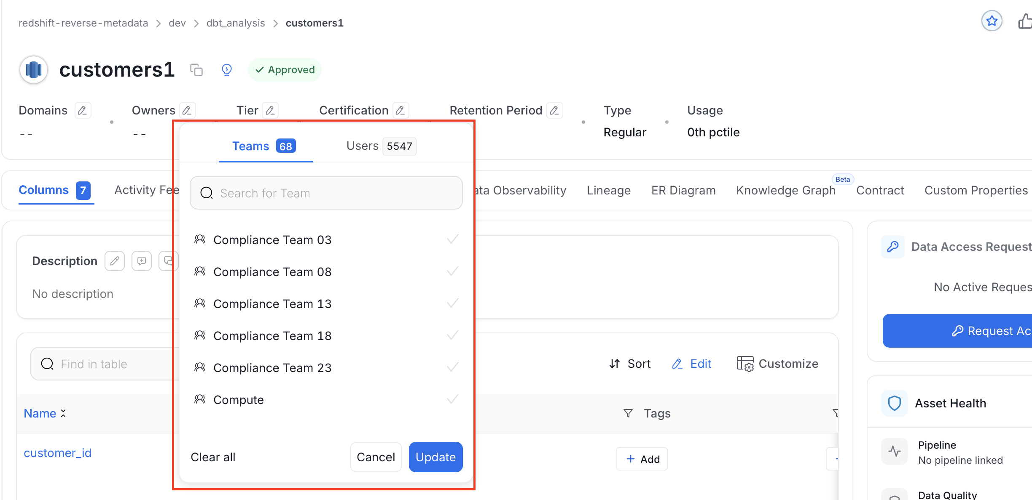Click the copy link icon beside customers1

[x=196, y=70]
